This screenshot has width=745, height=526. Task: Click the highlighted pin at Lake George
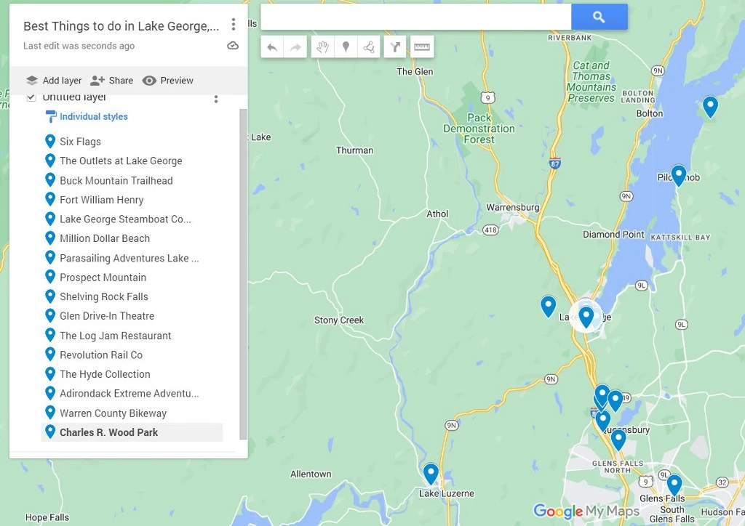click(x=586, y=316)
